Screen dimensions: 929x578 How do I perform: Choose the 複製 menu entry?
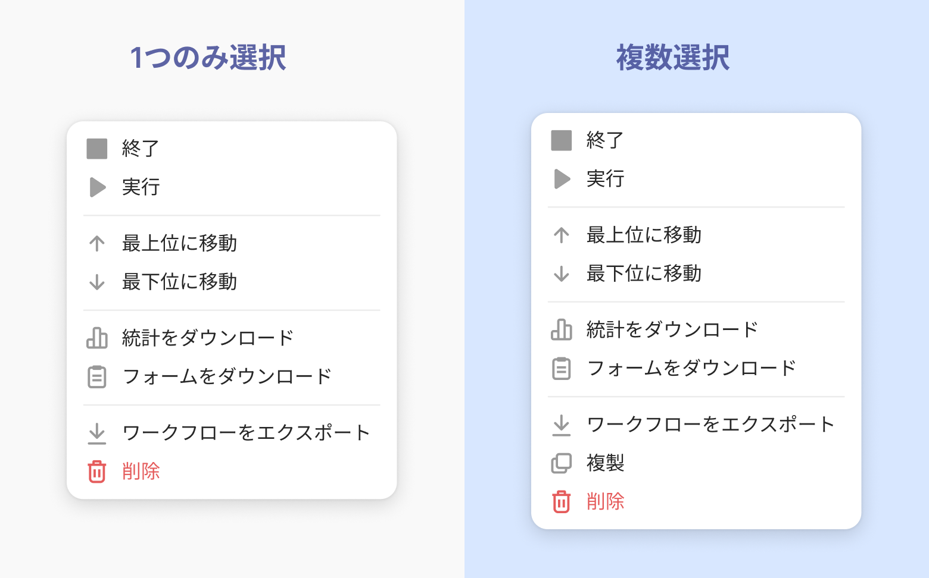pos(605,463)
